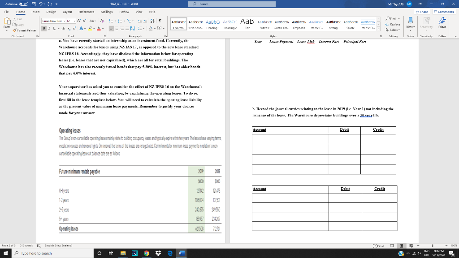The width and height of the screenshot is (459, 258).
Task: Toggle Show/Hide paragraph marks
Action: point(160,21)
